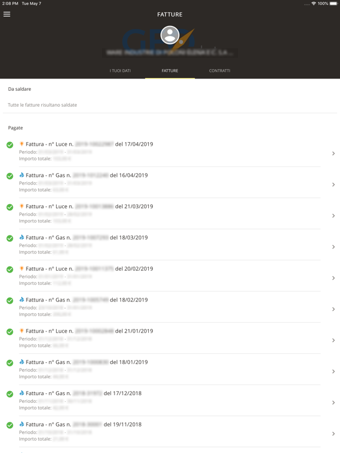Image resolution: width=340 pixels, height=453 pixels.
Task: Tap the gas flame icon on 16/04/2019 invoice
Action: click(x=21, y=175)
